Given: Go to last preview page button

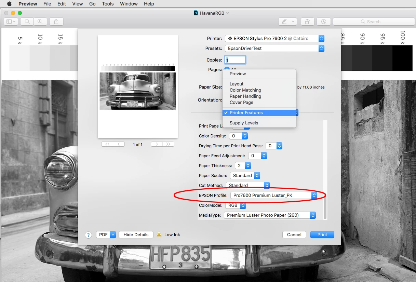Looking at the screenshot, I should tap(168, 144).
